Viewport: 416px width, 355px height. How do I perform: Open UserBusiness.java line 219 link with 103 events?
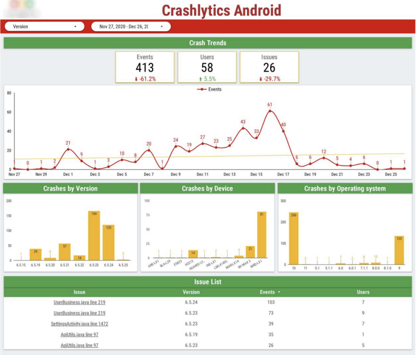click(x=79, y=302)
